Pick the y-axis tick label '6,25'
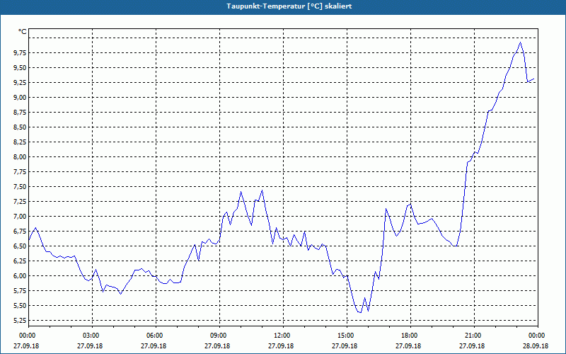The image size is (566, 354). pos(20,261)
